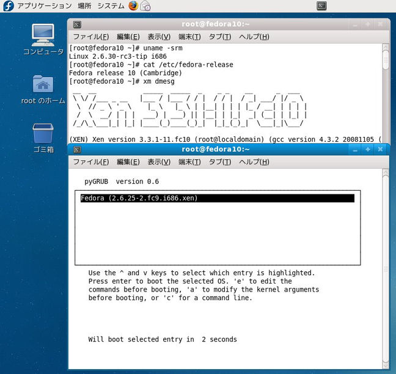
Task: Open 端末(T) menu in the front terminal
Action: (189, 162)
